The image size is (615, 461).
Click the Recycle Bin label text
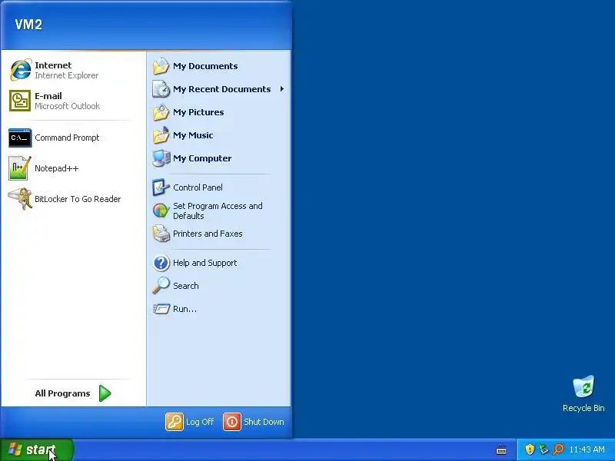[583, 408]
